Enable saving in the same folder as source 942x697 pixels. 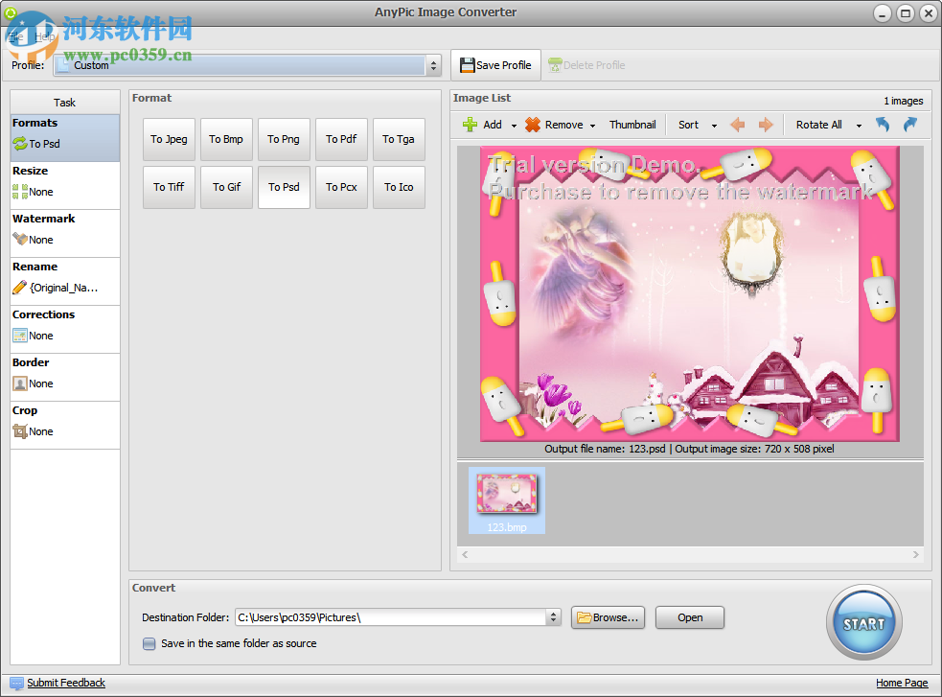point(149,644)
